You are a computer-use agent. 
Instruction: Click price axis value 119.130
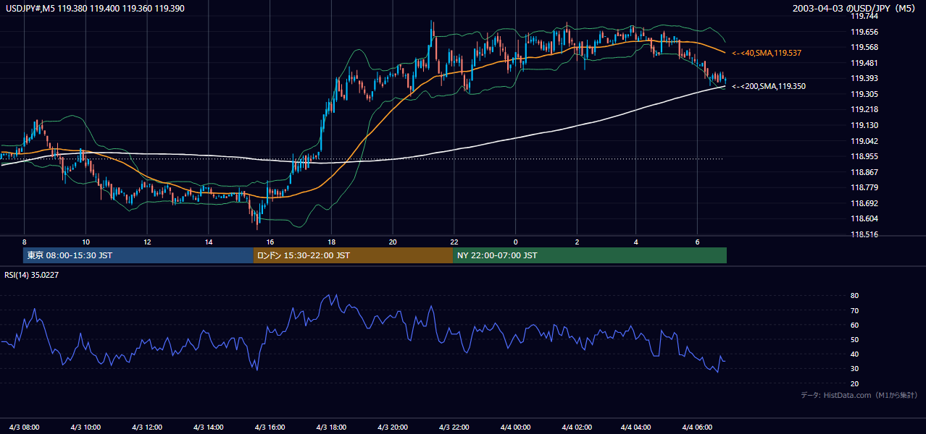click(x=863, y=125)
